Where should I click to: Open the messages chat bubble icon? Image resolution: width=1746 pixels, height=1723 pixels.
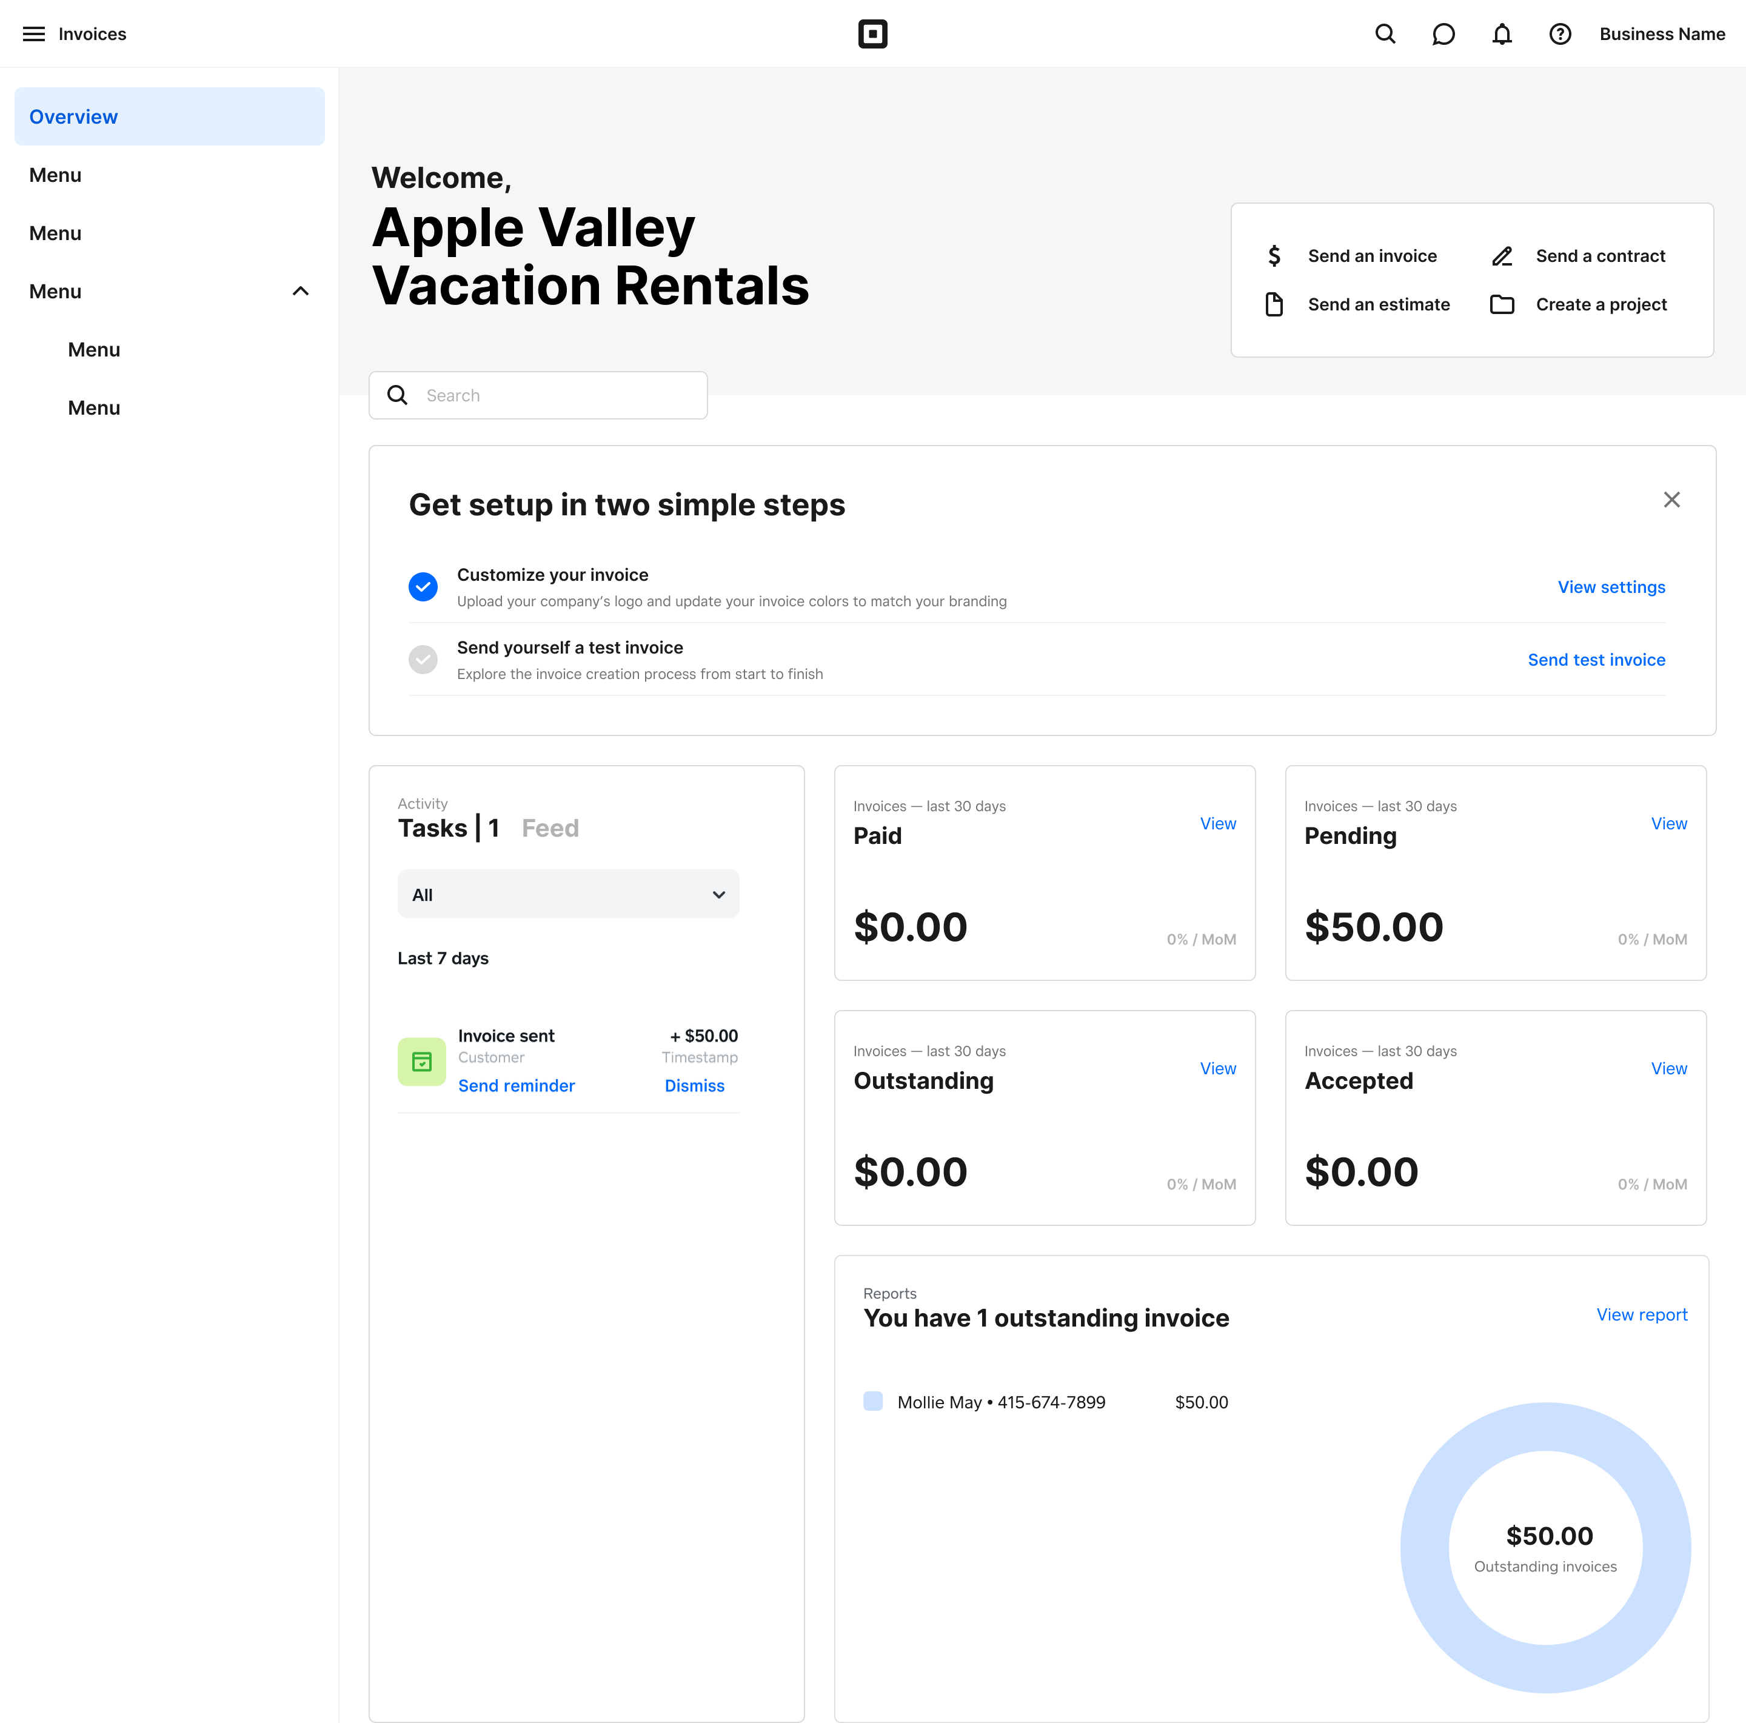(1443, 35)
